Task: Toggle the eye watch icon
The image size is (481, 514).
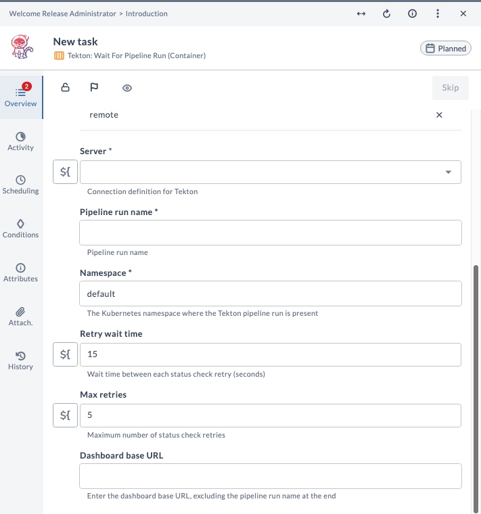Action: coord(127,88)
